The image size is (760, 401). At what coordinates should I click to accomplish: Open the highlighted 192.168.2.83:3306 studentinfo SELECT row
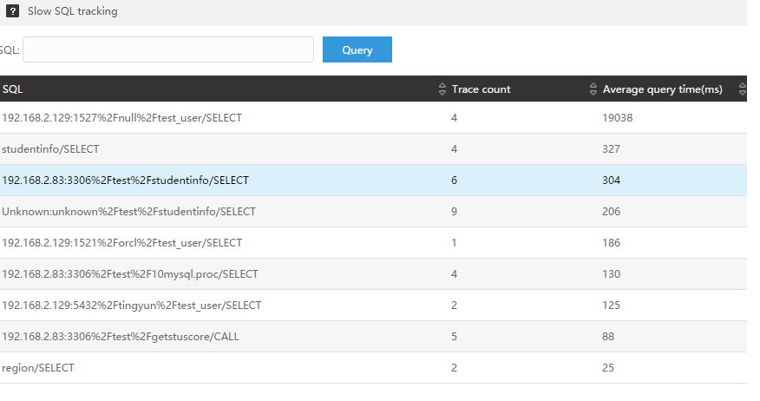pos(126,181)
